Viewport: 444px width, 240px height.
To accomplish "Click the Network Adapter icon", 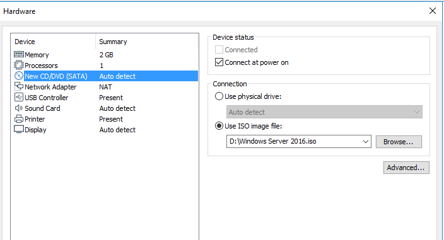I will 19,86.
